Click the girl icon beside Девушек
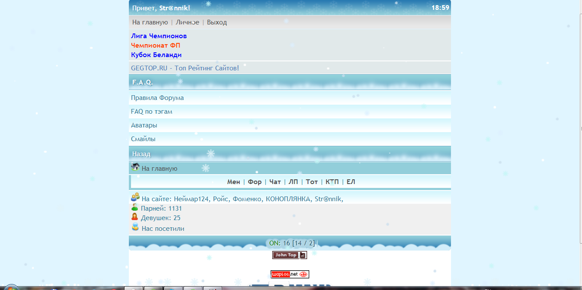The height and width of the screenshot is (290, 582). coord(135,217)
